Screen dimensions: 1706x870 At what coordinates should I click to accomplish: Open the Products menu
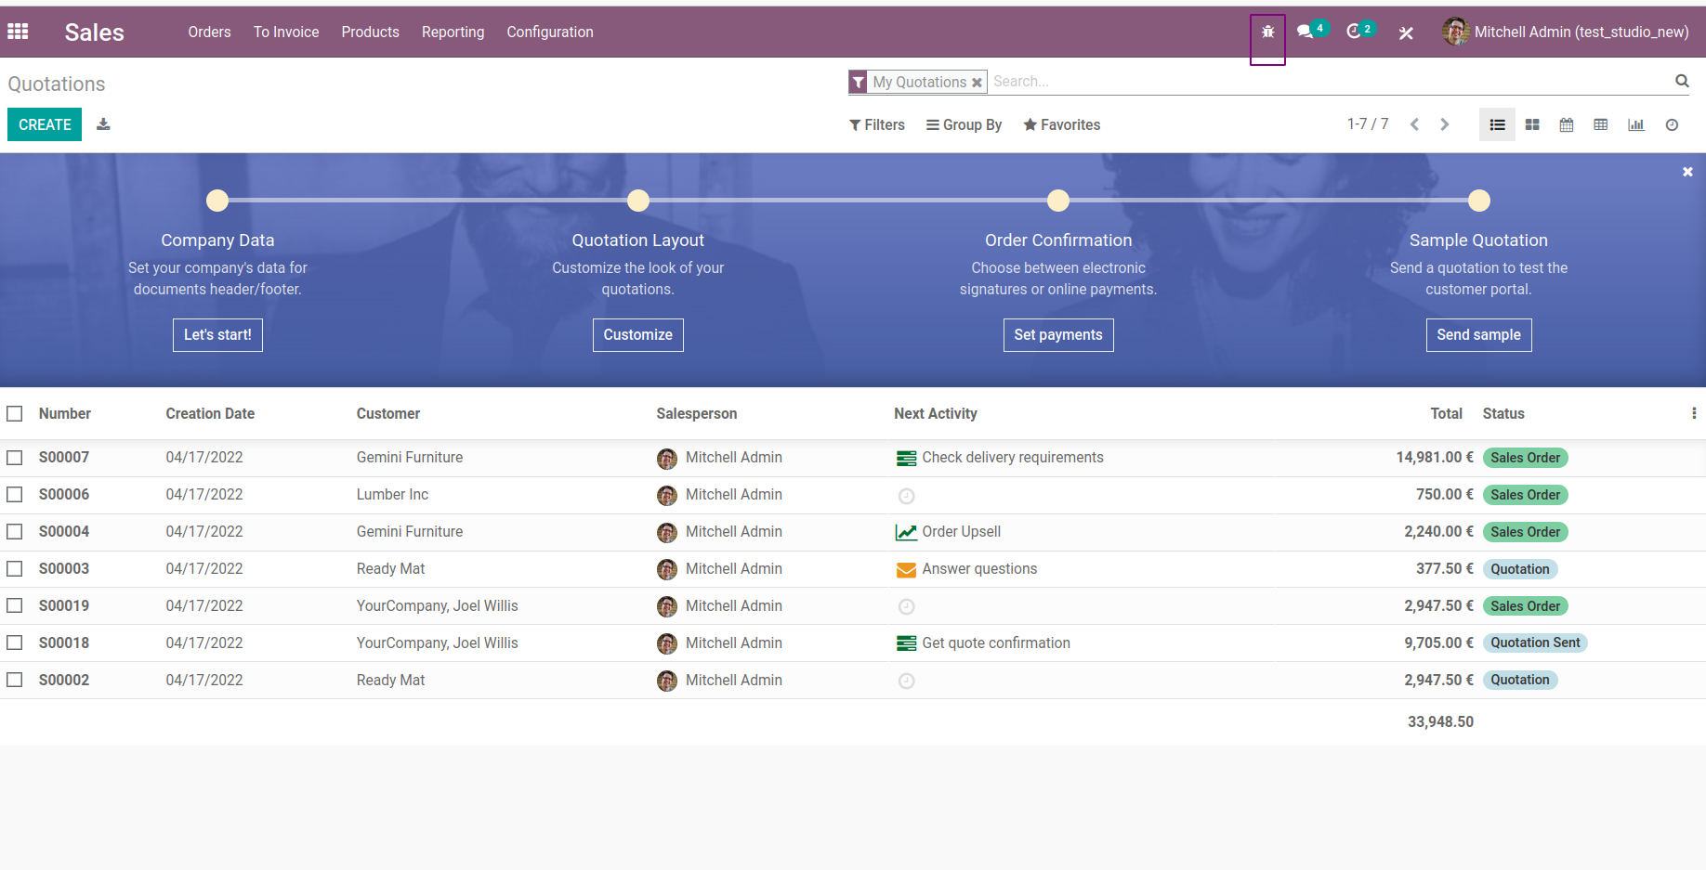[x=370, y=32]
